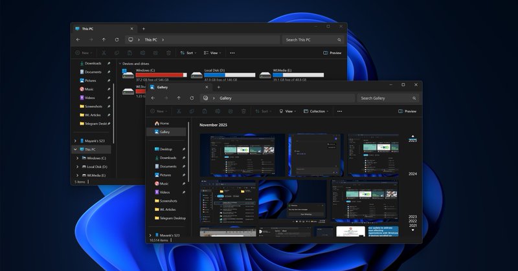Open first November 2025 gallery thumbnail

(x=242, y=155)
